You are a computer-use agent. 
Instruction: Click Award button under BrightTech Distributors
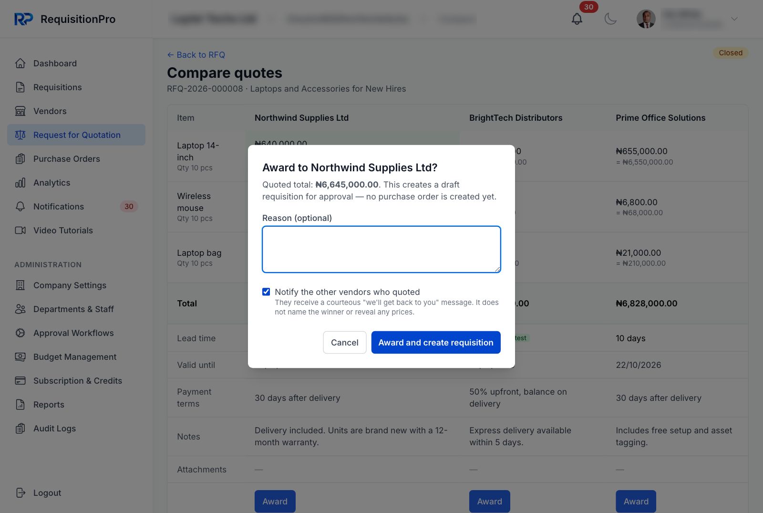point(490,502)
